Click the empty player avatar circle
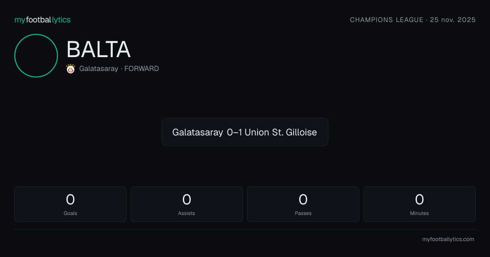The width and height of the screenshot is (490, 257). 36,55
